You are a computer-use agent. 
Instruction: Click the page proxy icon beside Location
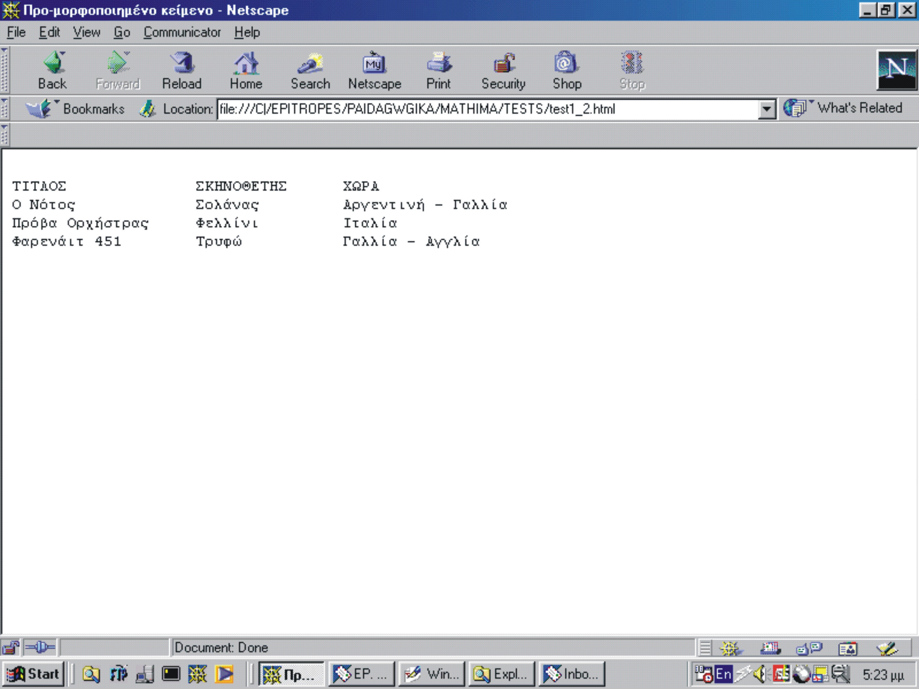148,109
